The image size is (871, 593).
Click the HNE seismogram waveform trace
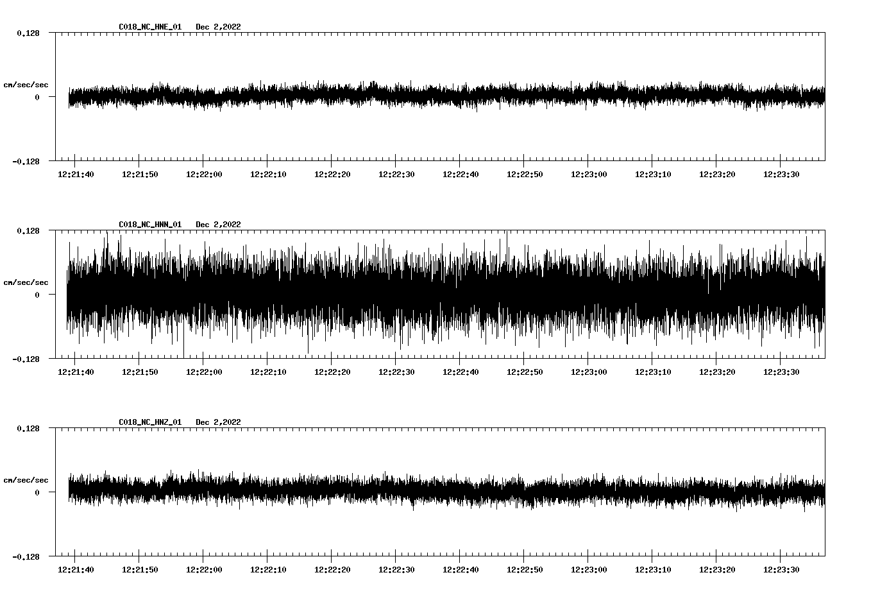pyautogui.click(x=446, y=96)
